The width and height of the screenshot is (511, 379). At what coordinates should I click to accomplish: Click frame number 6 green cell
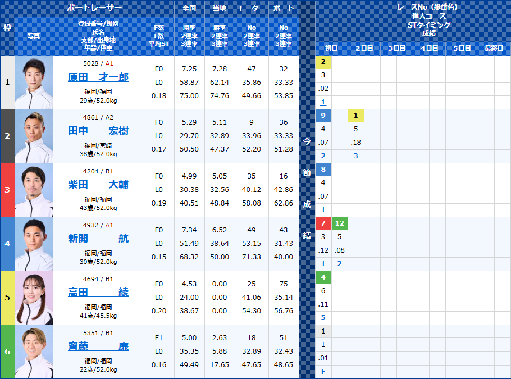click(x=7, y=351)
